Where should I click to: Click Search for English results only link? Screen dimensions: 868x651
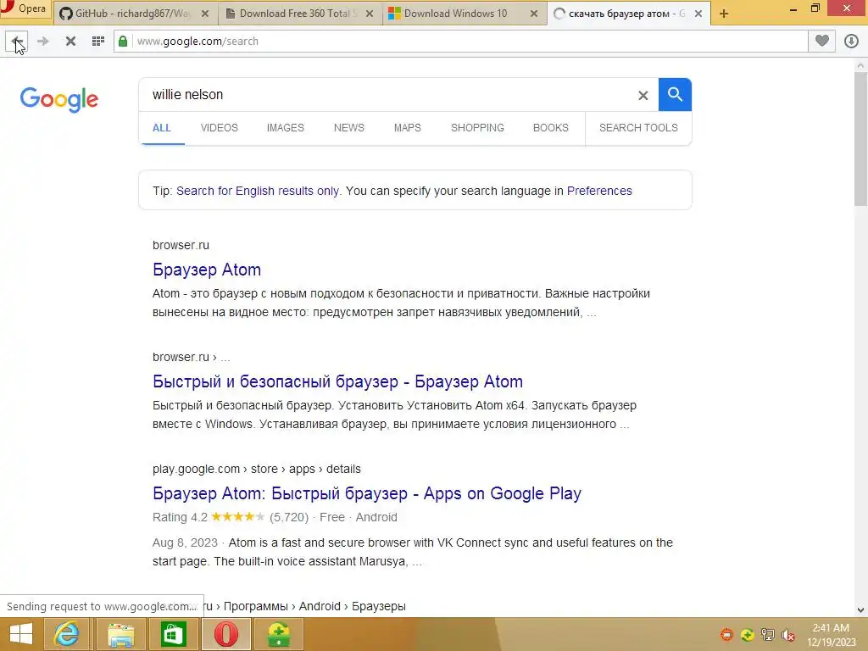coord(258,191)
